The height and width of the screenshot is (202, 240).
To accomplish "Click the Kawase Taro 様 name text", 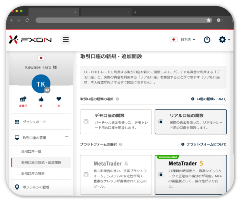I will 41,67.
